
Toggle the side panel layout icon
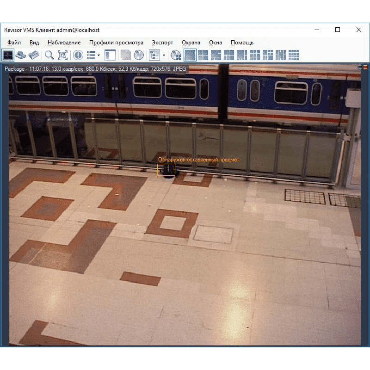pos(110,55)
